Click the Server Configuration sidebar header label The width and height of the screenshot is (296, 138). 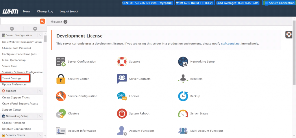(19, 35)
